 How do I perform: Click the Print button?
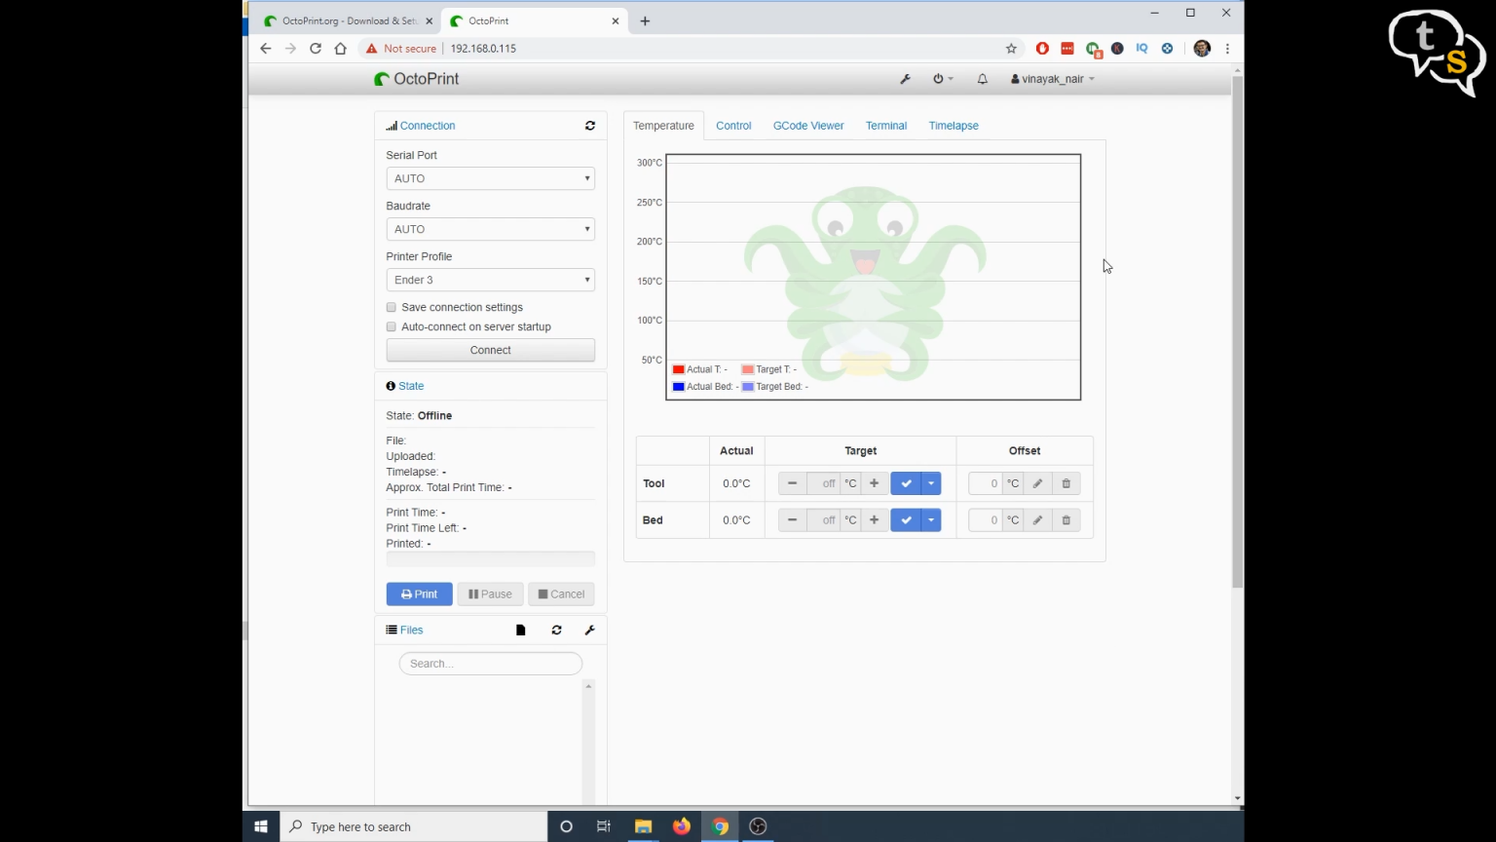tap(419, 593)
